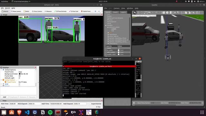The height and width of the screenshot is (116, 206).
Task: Open Spotify from the dock
Action: click(50, 112)
